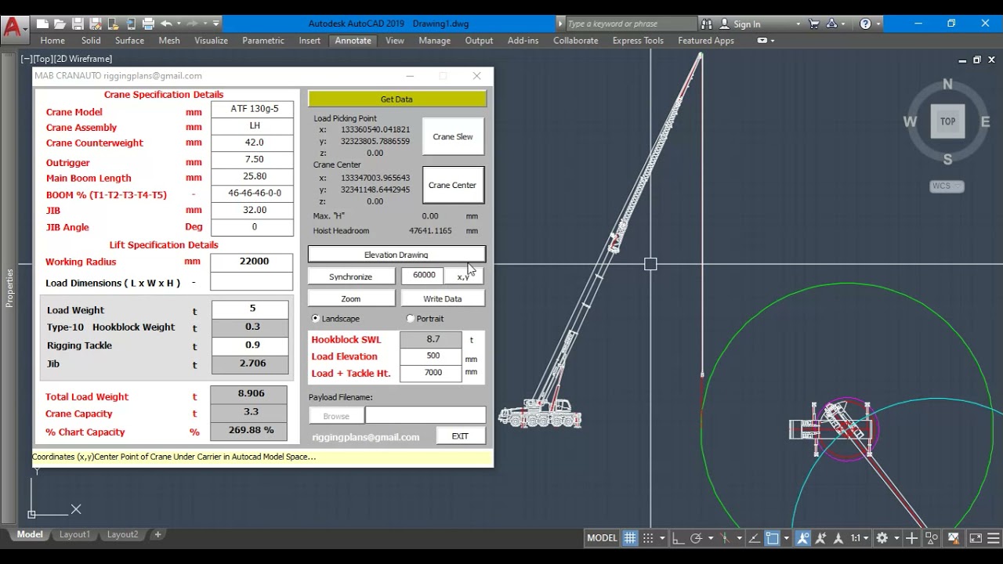Toggle 2D object snap icon

pyautogui.click(x=772, y=538)
